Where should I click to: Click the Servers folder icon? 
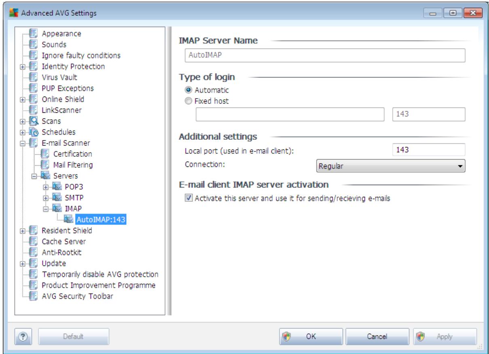pyautogui.click(x=46, y=176)
